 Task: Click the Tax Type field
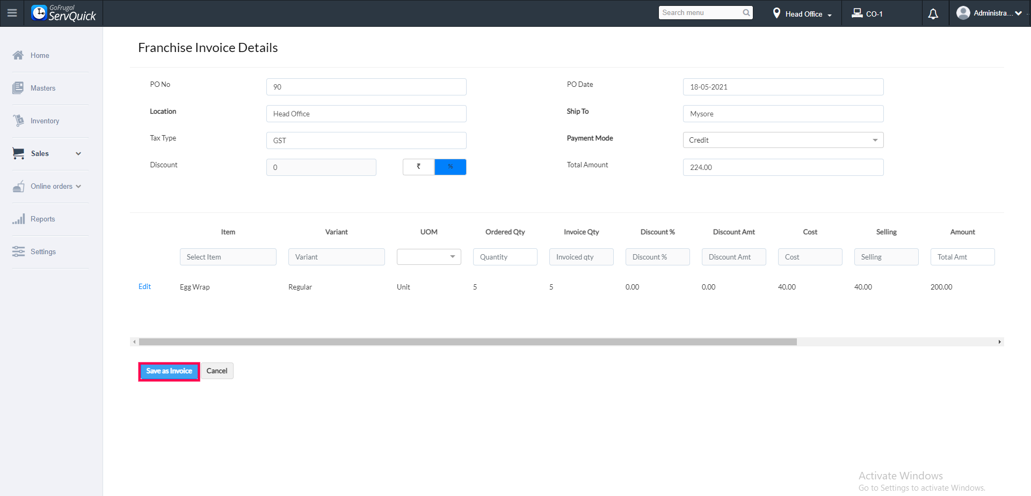click(366, 140)
